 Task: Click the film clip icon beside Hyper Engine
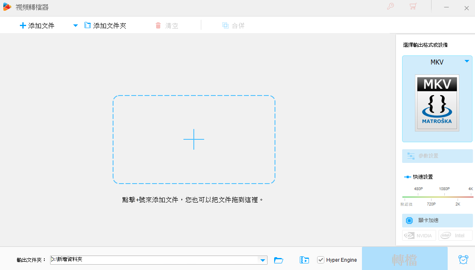tap(304, 260)
